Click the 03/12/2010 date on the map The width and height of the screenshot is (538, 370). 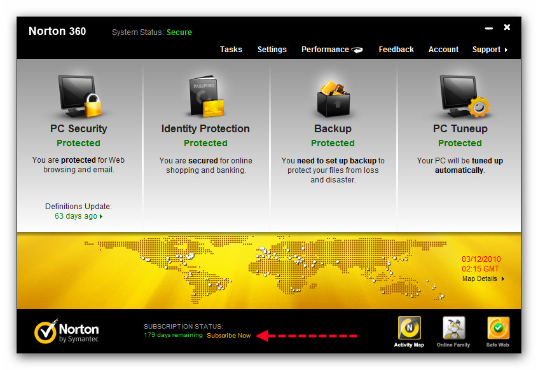pyautogui.click(x=481, y=259)
